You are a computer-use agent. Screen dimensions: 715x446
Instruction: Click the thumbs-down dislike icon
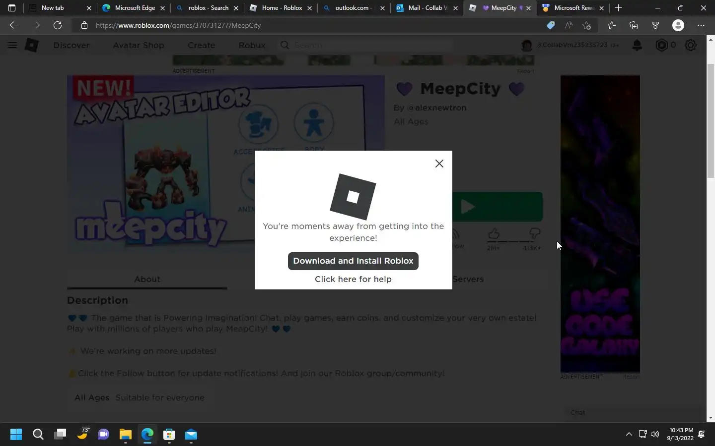(x=534, y=233)
